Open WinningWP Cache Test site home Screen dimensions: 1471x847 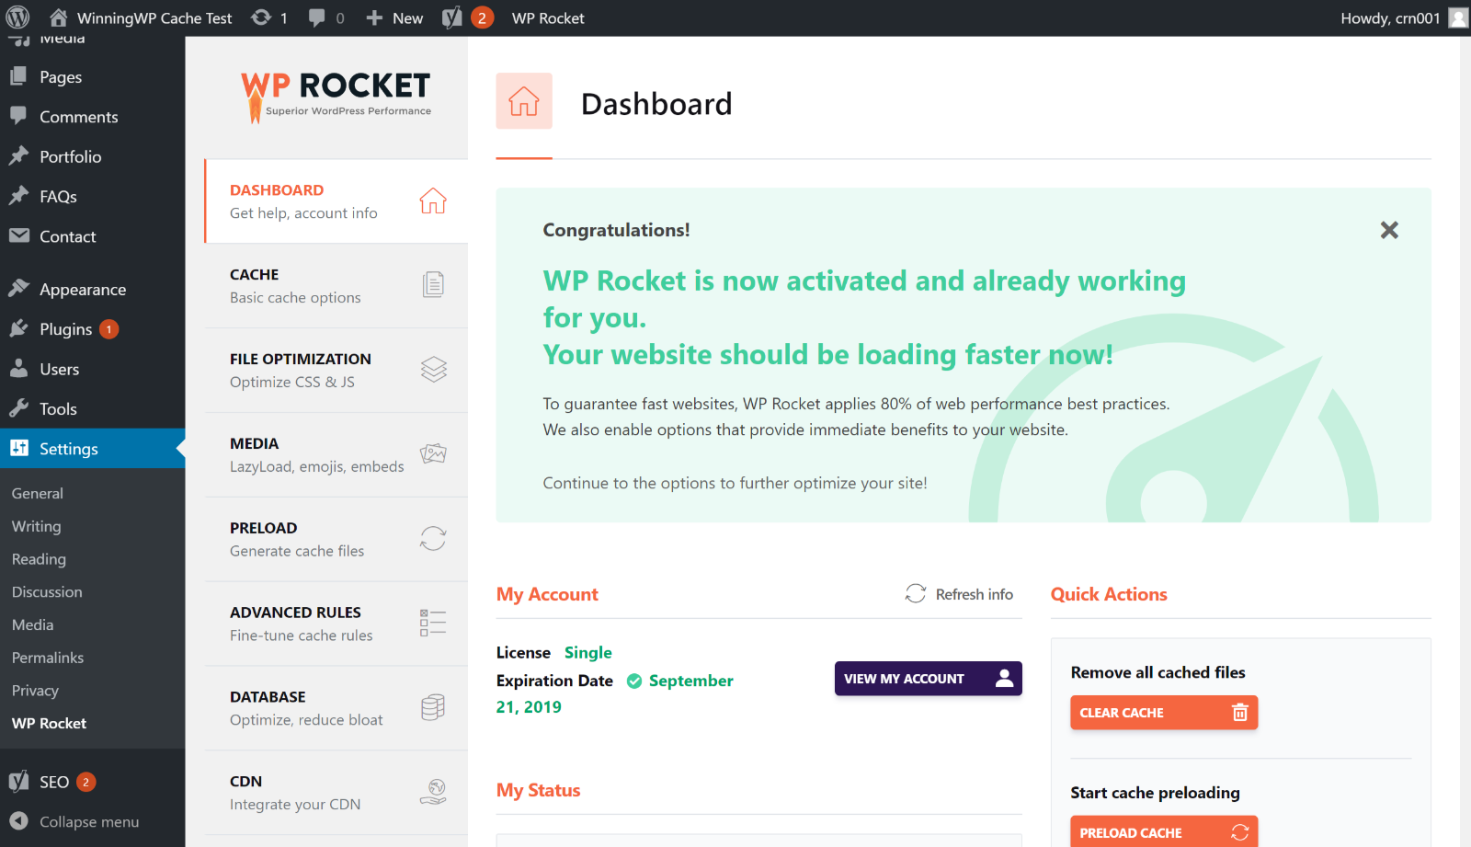point(140,17)
